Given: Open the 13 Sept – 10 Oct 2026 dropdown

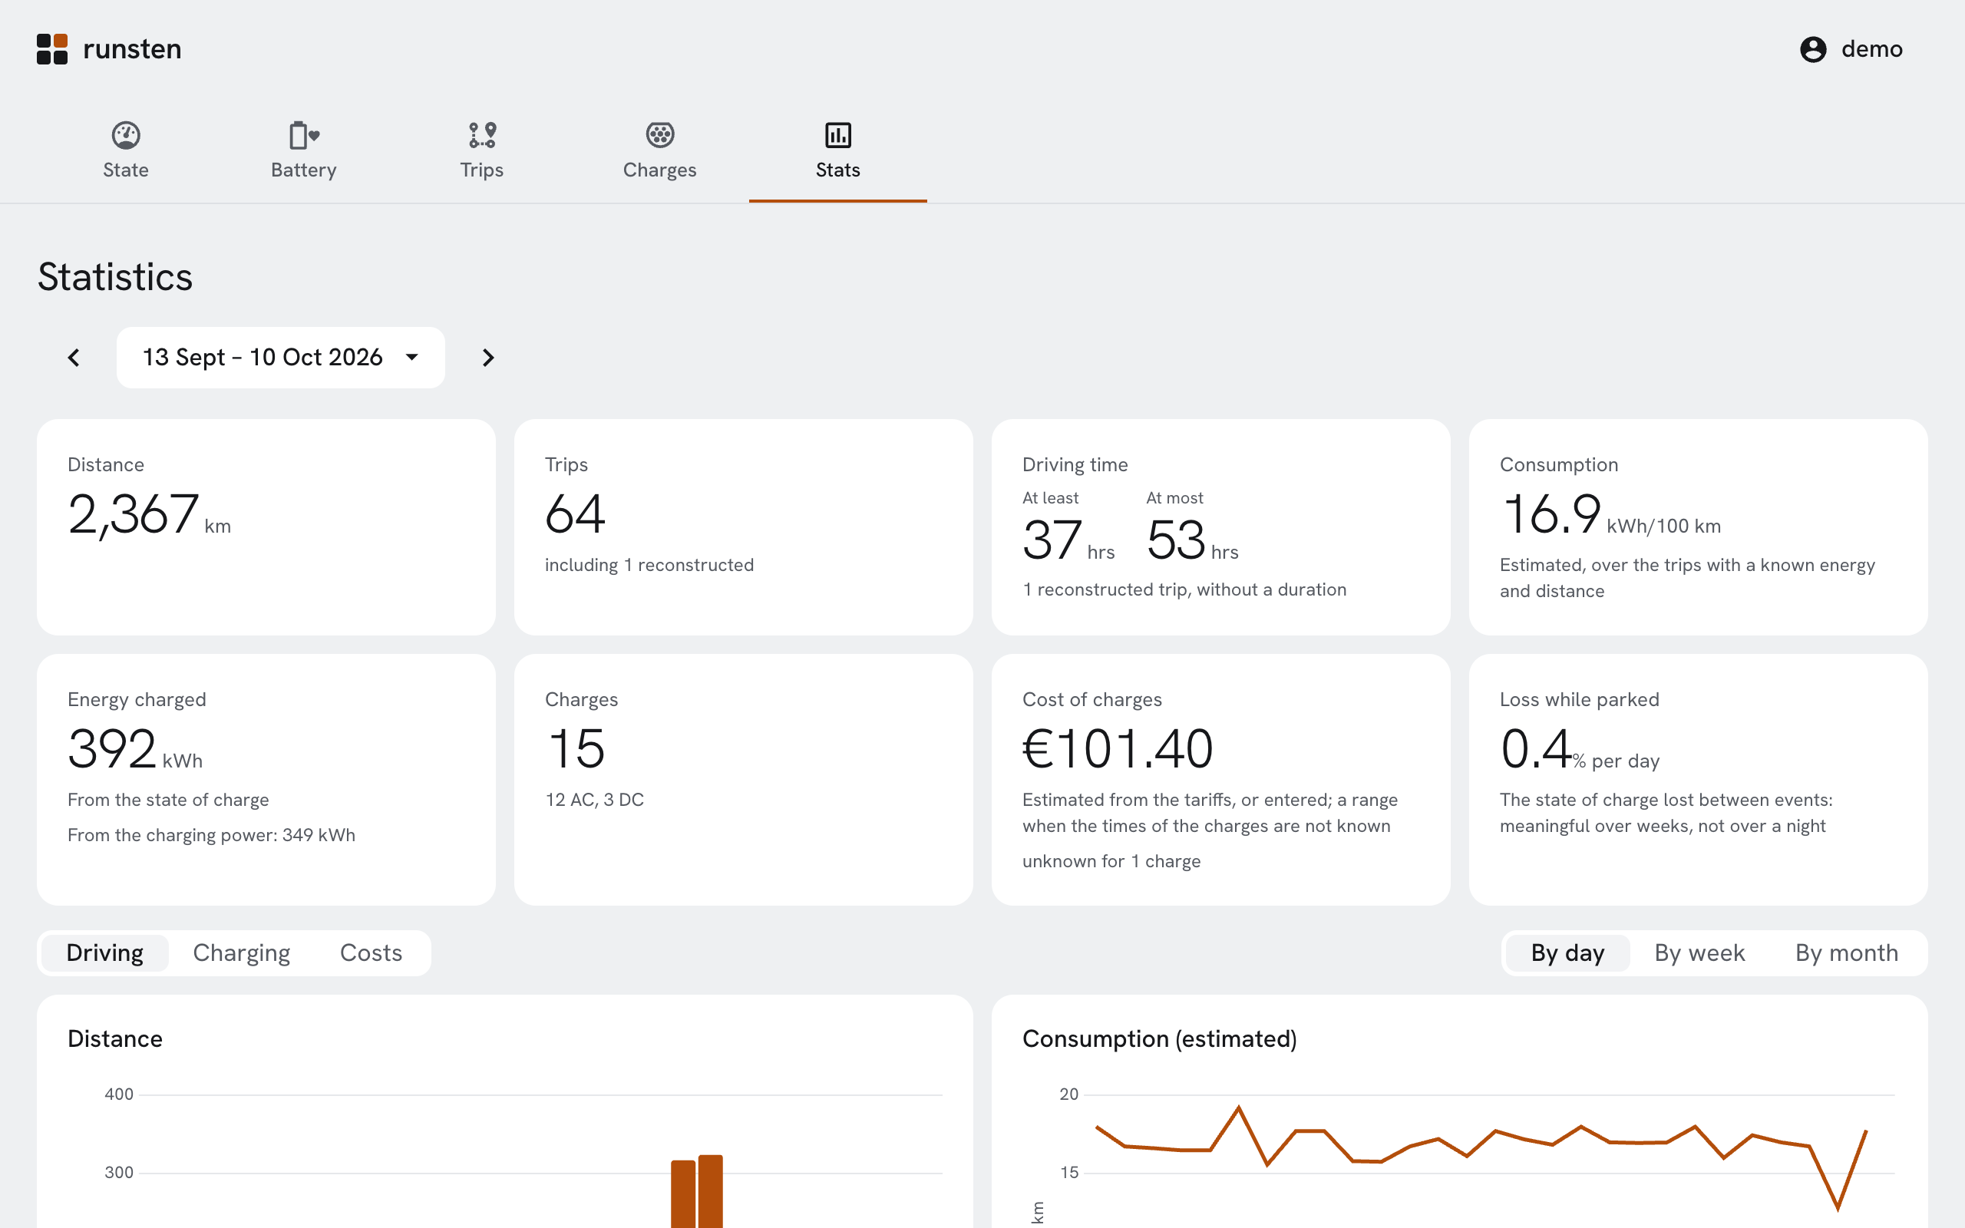Looking at the screenshot, I should pos(281,358).
